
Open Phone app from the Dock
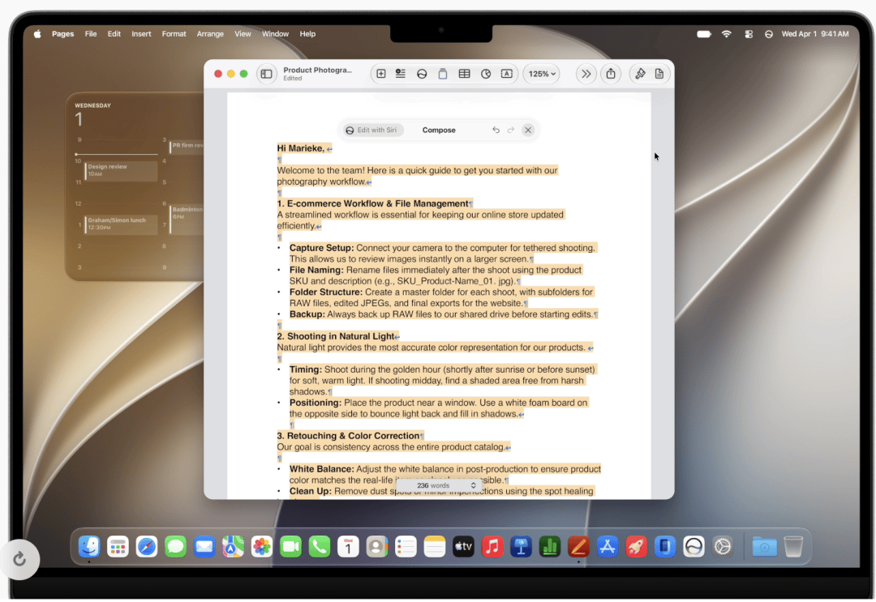tap(319, 547)
